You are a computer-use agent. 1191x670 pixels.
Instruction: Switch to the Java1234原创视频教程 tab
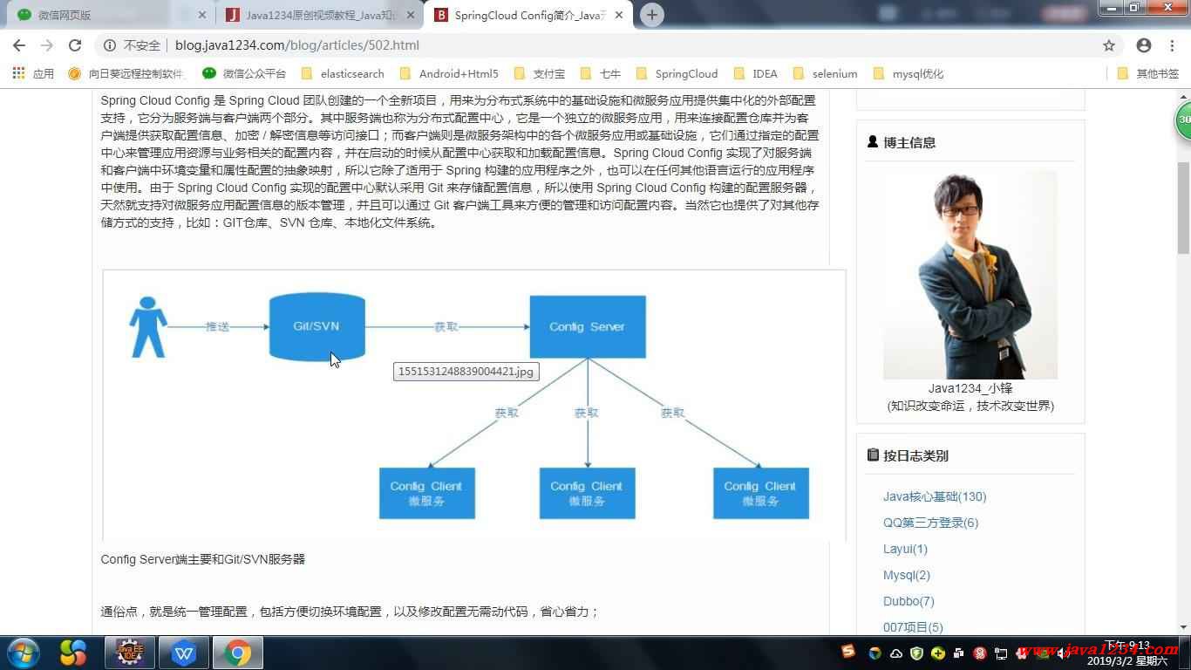314,15
